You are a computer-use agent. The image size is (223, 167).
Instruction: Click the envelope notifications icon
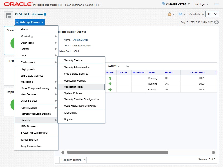[180, 14]
